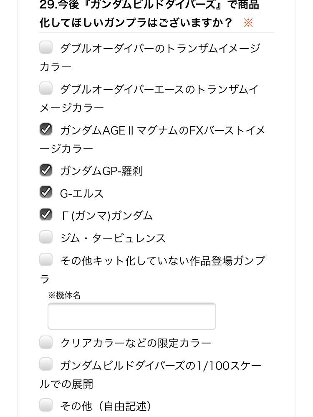
Task: Tick the ダブルオーダイバーエース checkbox
Action: (46, 89)
